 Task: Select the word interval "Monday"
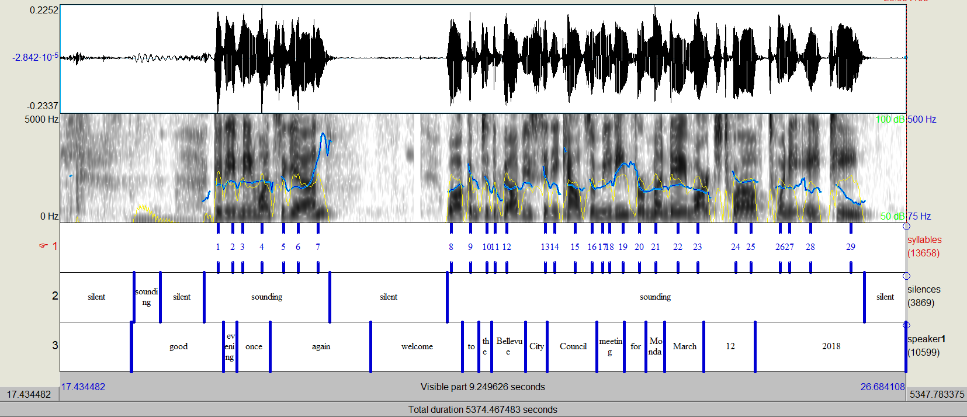coord(655,346)
